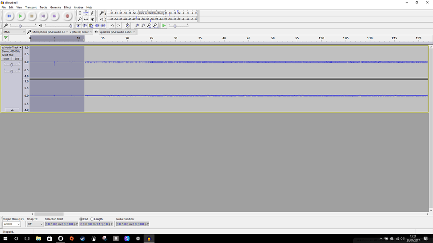Screen dimensions: 433x243
Task: Open the Analyze menu
Action: click(79, 8)
